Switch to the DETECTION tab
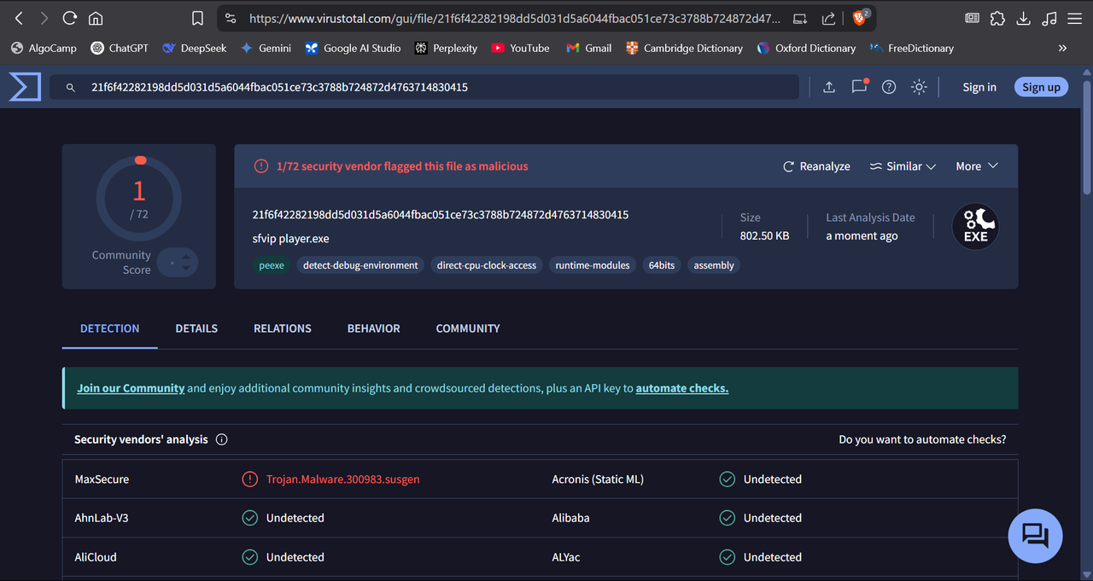The height and width of the screenshot is (581, 1093). pos(109,328)
